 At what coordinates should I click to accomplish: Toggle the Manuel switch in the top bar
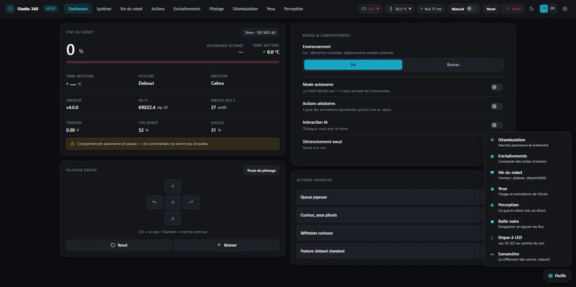(x=471, y=9)
